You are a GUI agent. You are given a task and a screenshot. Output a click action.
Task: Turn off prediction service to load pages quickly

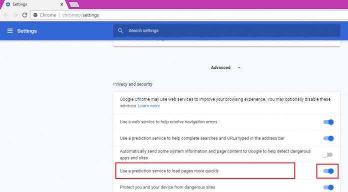coord(328,171)
